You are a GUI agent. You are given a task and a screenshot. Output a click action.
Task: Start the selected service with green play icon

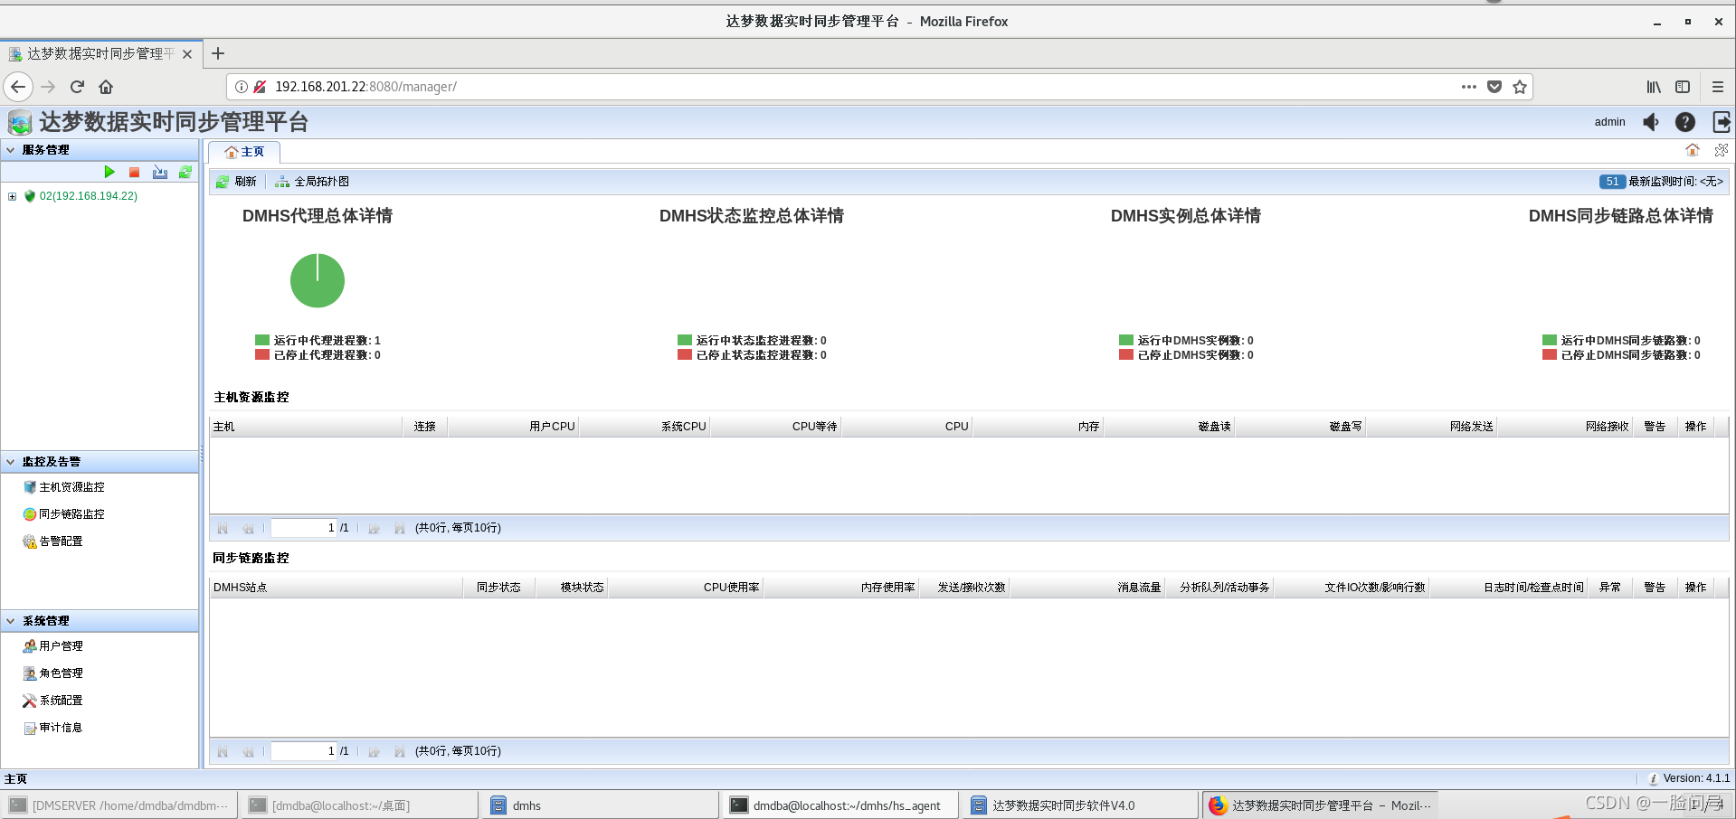pyautogui.click(x=109, y=172)
